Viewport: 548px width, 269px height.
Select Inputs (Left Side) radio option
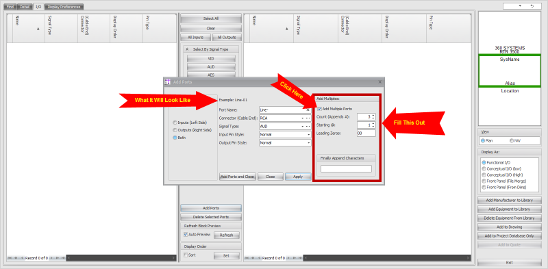point(175,123)
